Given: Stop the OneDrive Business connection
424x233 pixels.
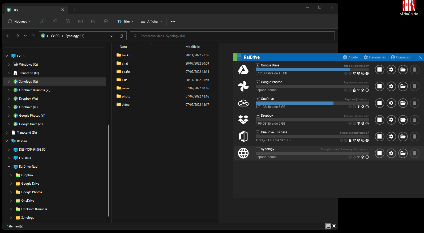Looking at the screenshot, I should 380,137.
